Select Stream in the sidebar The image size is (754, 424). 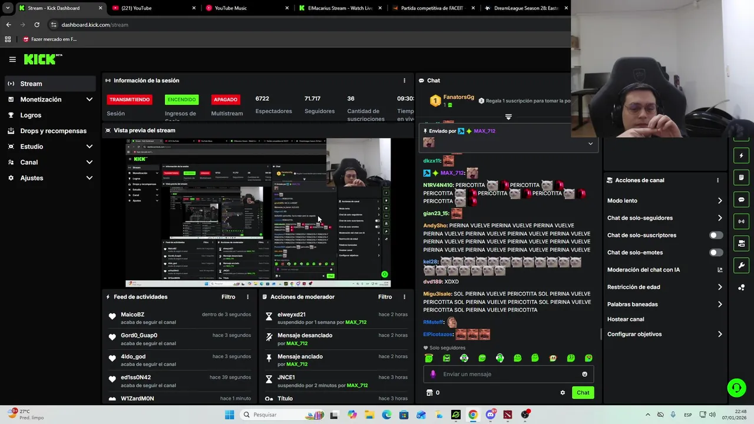coord(50,84)
